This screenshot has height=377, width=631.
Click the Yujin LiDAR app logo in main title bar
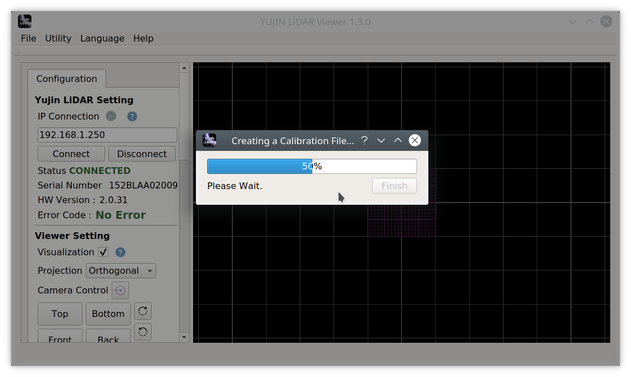pyautogui.click(x=25, y=21)
